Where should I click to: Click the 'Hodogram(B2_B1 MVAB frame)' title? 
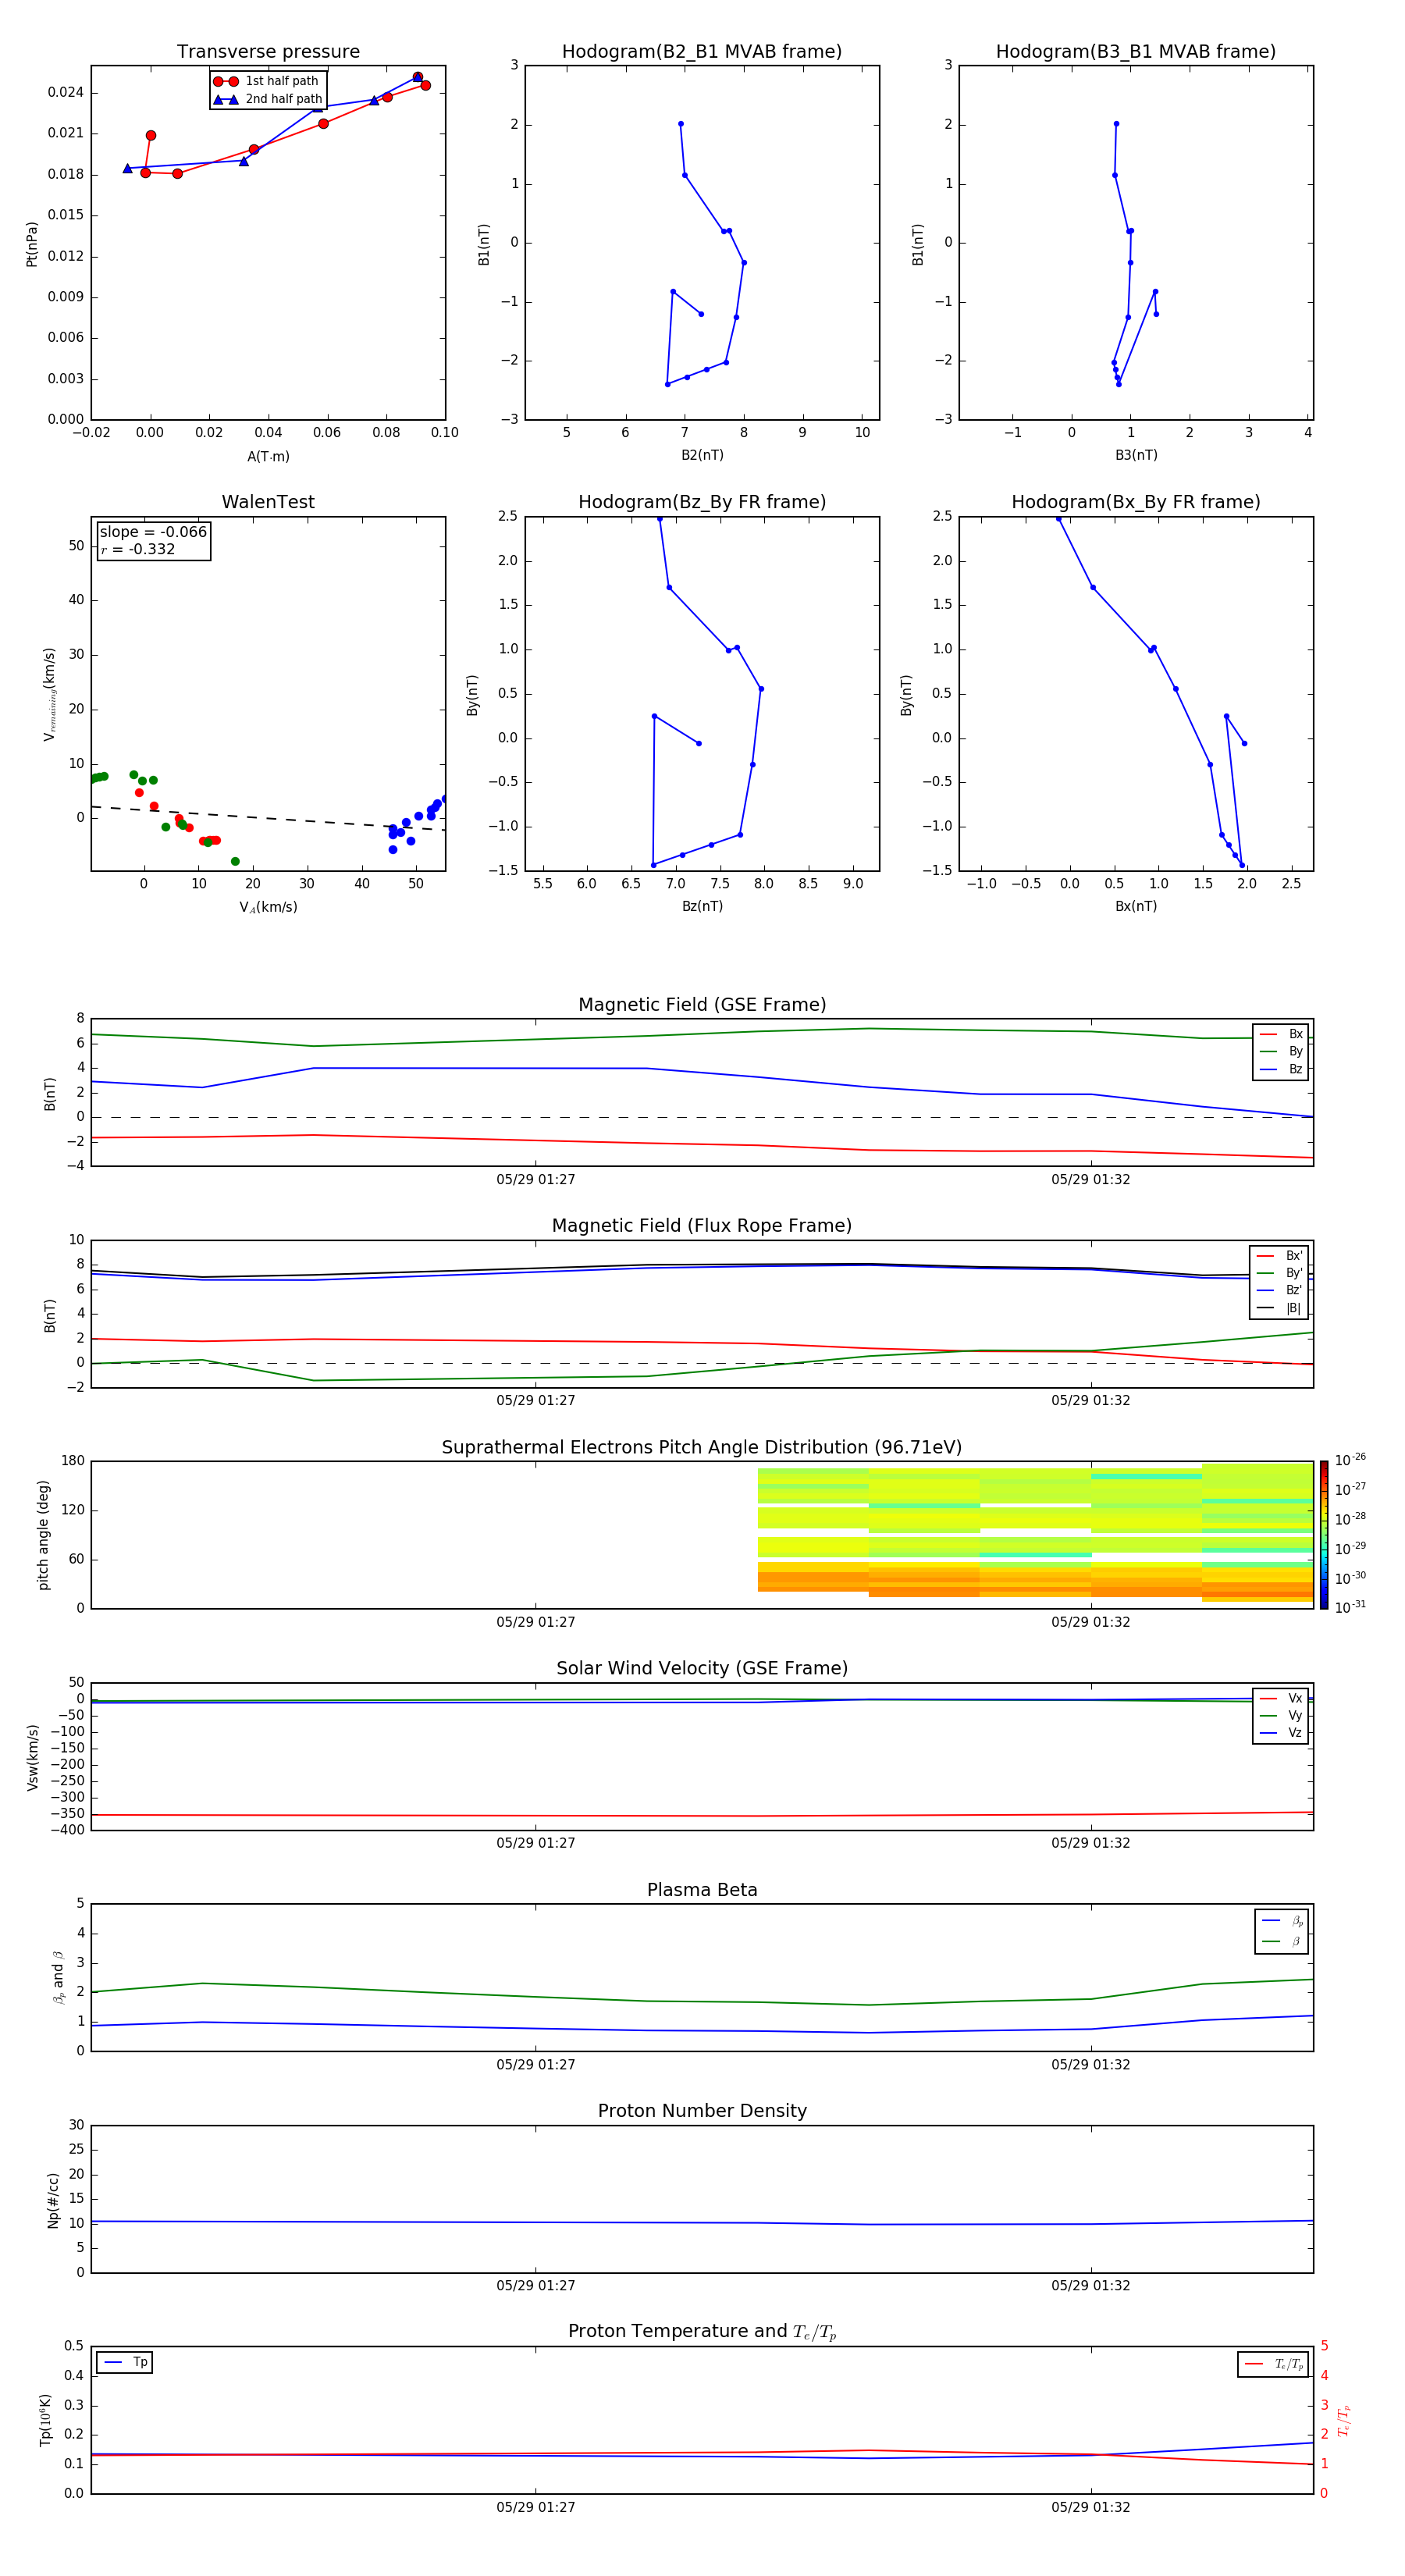tap(702, 52)
